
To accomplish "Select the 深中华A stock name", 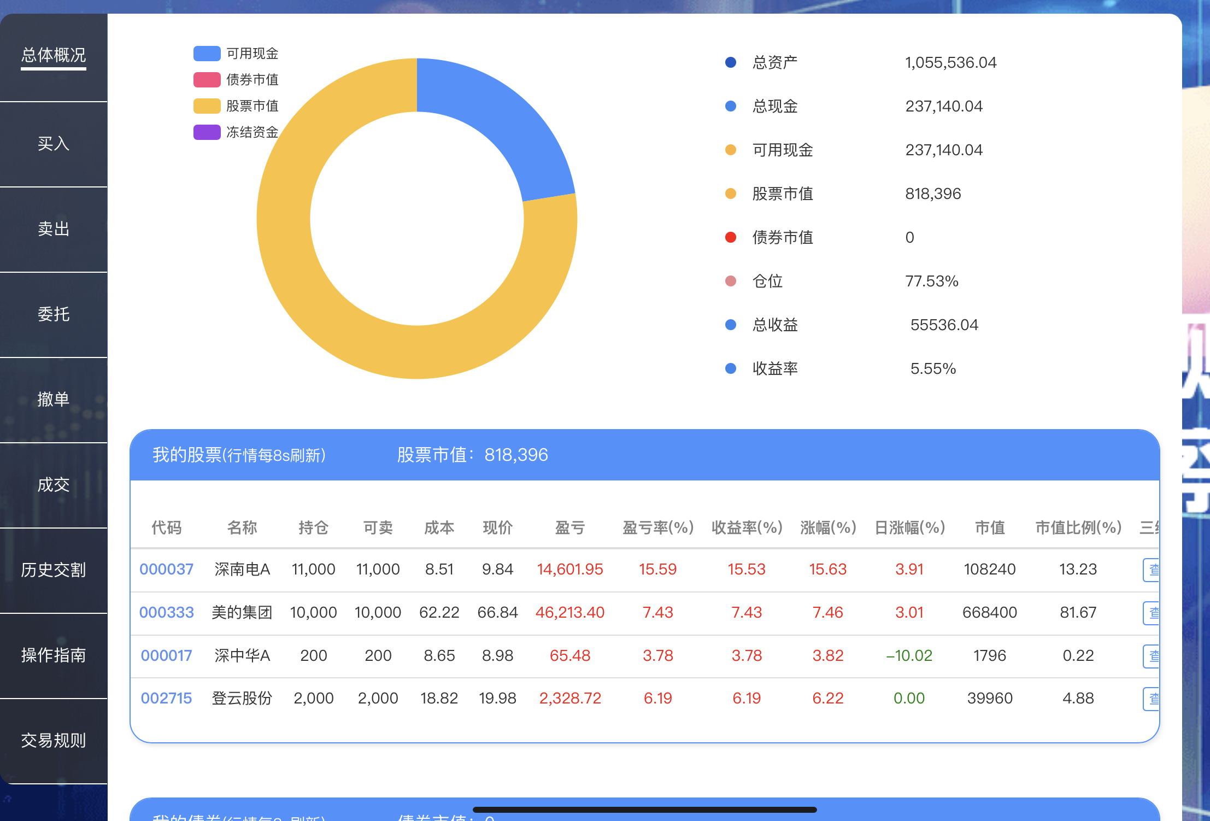I will [x=242, y=656].
